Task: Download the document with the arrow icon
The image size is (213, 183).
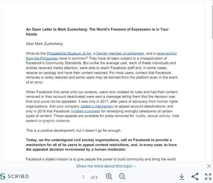Action: [182, 177]
